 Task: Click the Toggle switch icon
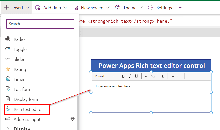click(x=8, y=49)
